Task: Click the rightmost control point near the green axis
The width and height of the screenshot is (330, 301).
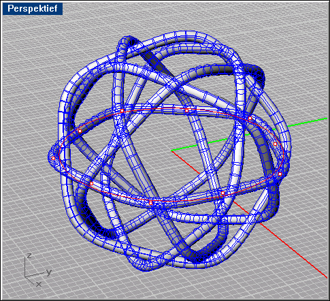Action: pos(275,144)
